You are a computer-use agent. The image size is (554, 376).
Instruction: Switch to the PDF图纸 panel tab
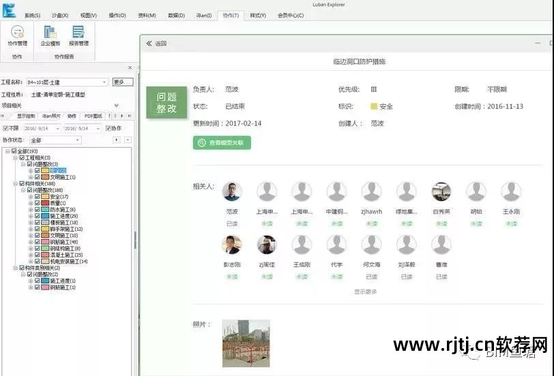tap(92, 116)
